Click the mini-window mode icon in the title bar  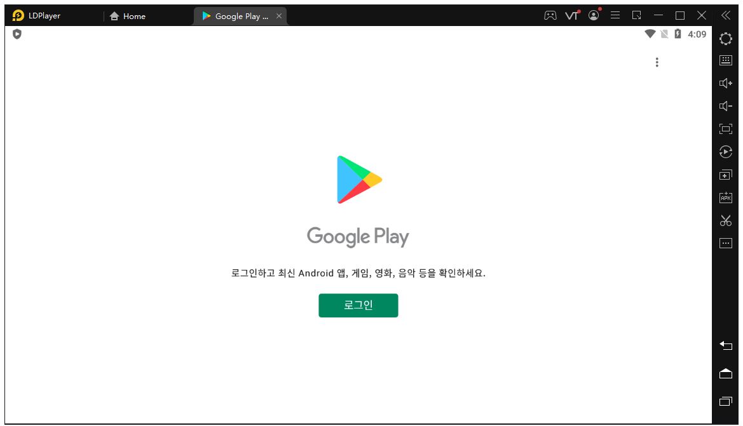pyautogui.click(x=637, y=15)
